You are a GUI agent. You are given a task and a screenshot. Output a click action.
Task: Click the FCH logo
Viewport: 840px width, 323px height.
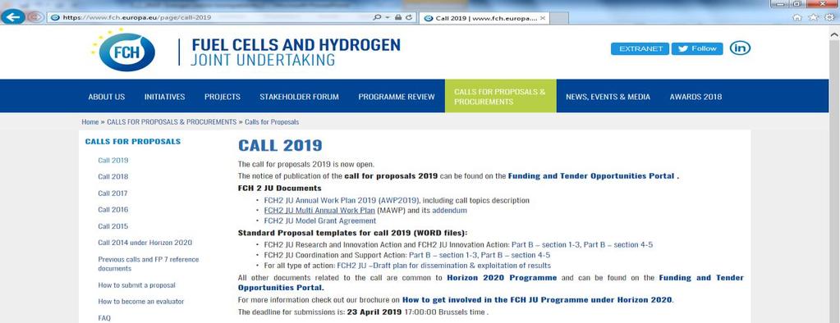(123, 50)
